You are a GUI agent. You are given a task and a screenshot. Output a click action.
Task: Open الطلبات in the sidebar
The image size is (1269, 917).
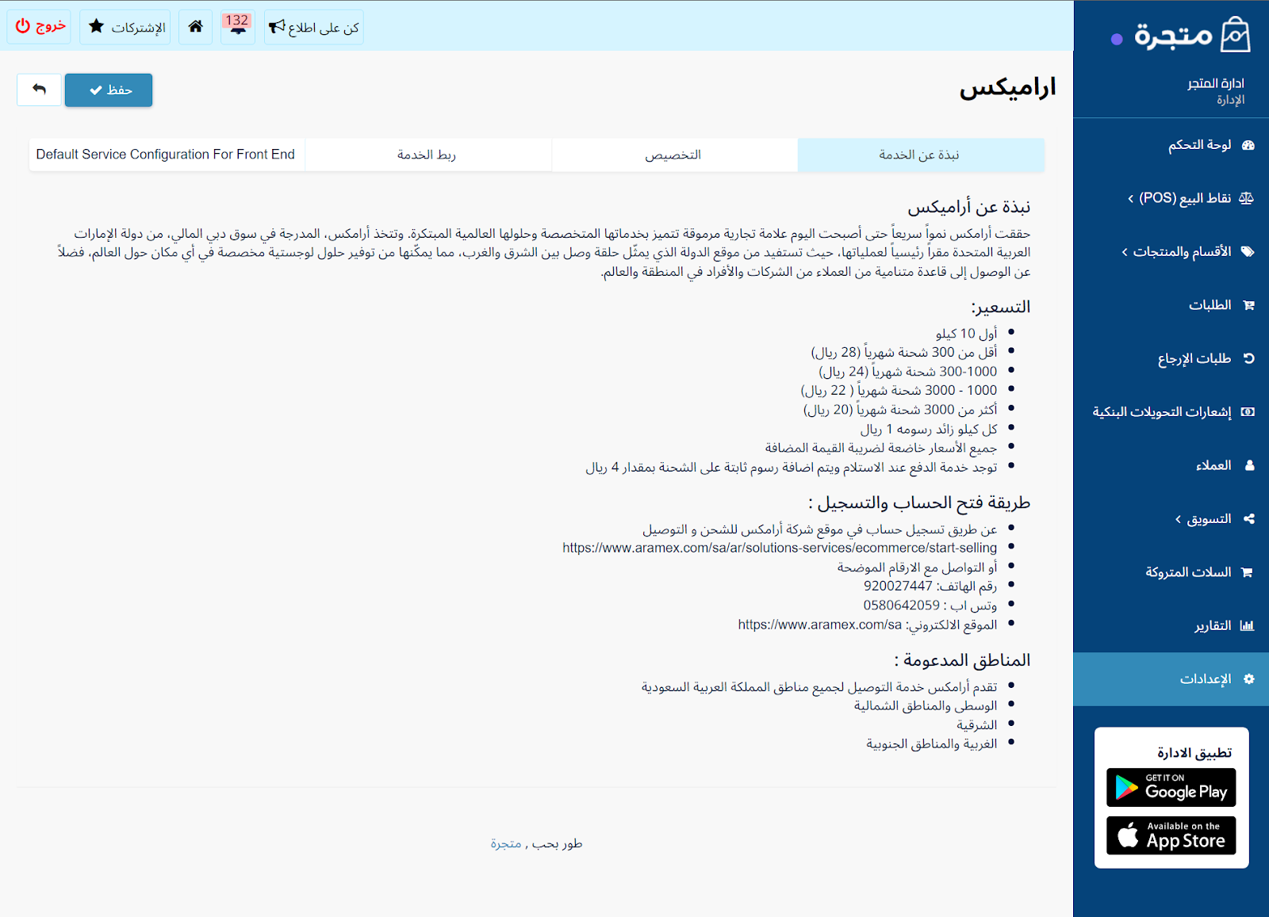[1171, 305]
